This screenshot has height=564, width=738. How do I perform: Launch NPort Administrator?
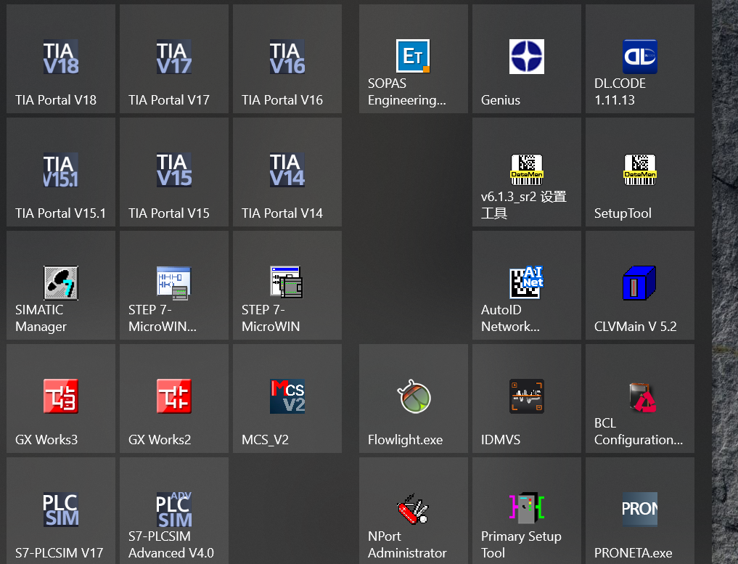pos(413,510)
